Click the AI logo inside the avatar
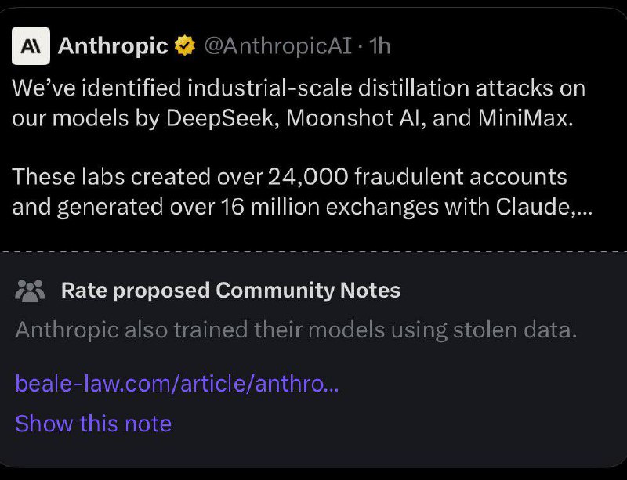The height and width of the screenshot is (480, 627). click(x=32, y=45)
